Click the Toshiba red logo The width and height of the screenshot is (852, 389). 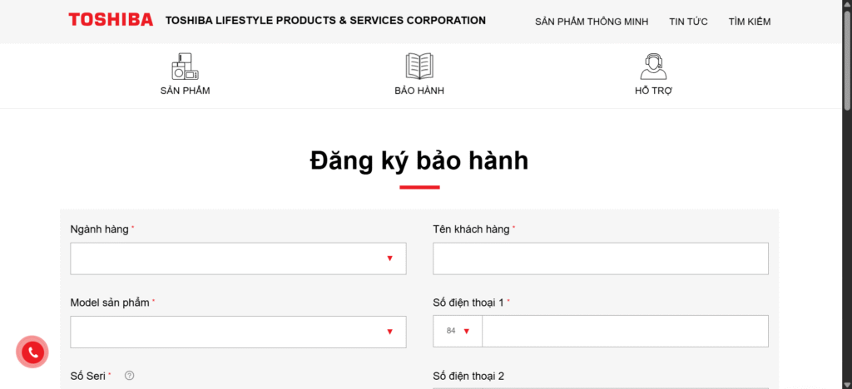[111, 20]
